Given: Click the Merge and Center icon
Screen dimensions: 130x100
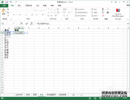Looking at the screenshot, I should pyautogui.click(x=58, y=12).
